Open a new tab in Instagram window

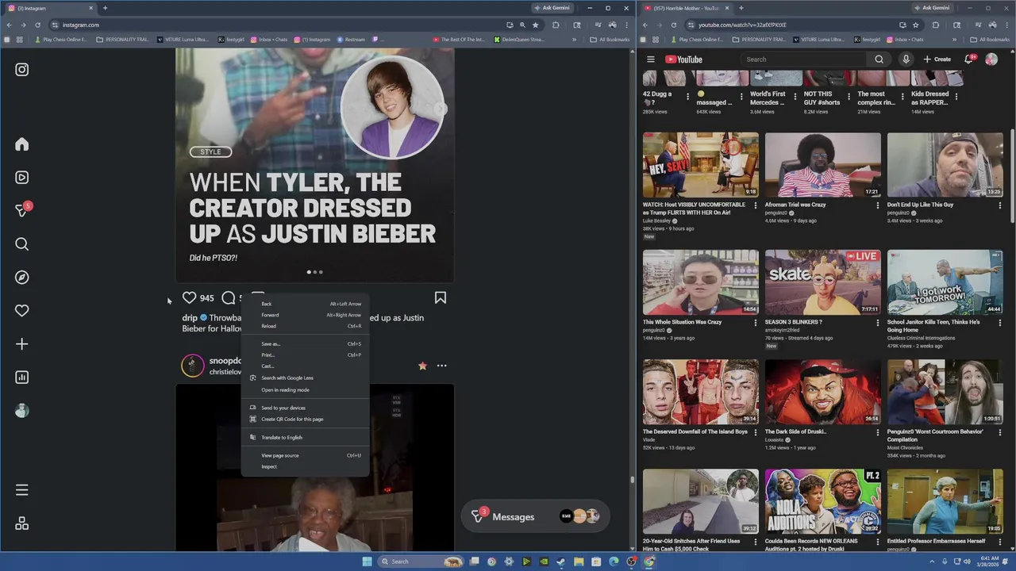coord(105,8)
